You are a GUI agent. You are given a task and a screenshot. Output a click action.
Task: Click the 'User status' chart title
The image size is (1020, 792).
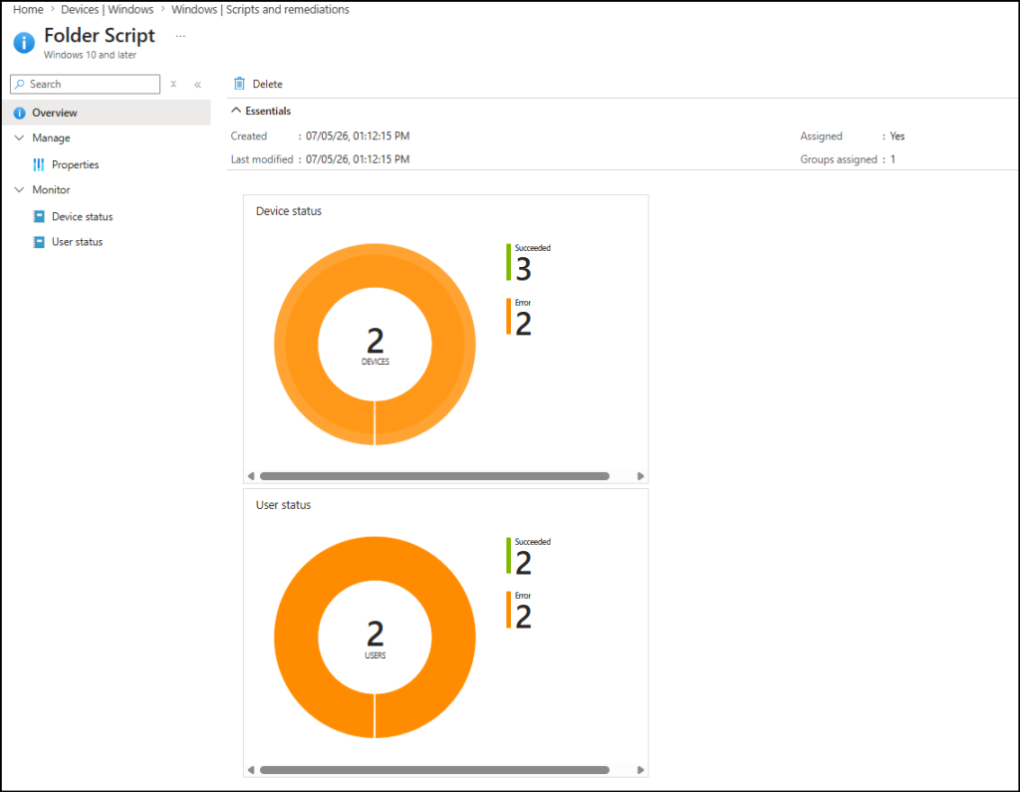[x=284, y=505]
